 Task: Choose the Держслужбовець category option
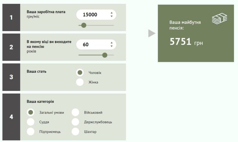(x=75, y=122)
